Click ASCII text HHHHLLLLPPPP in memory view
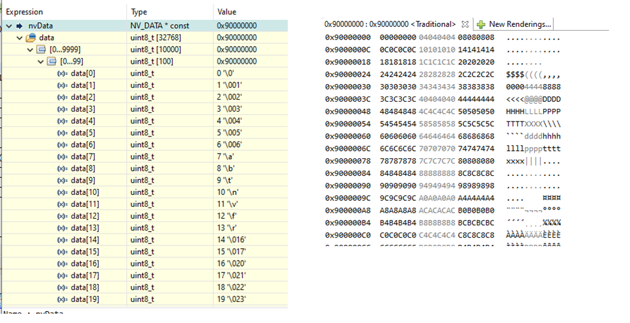The image size is (630, 323). (533, 112)
